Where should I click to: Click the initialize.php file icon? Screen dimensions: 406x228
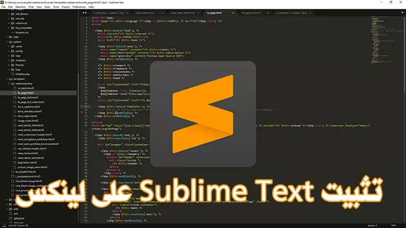(x=13, y=74)
